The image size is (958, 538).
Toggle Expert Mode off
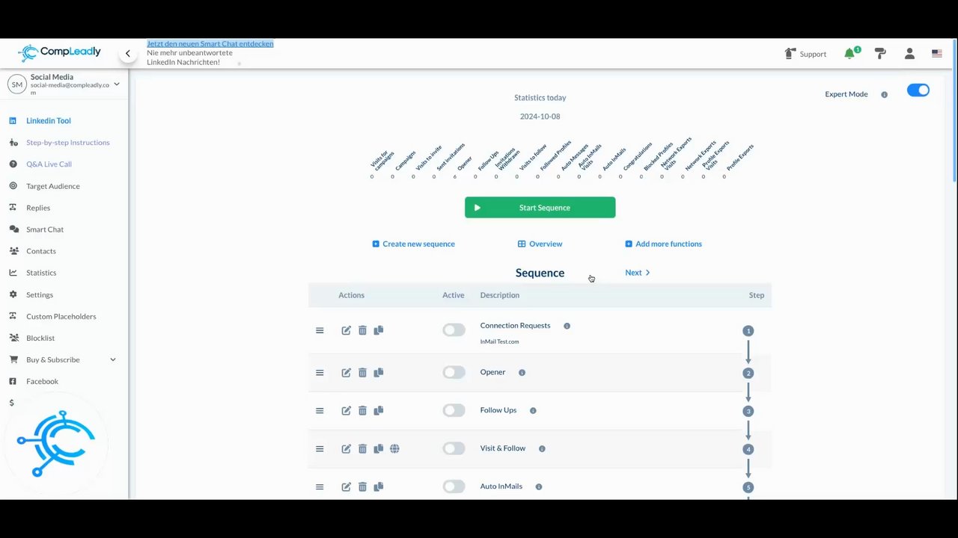(x=918, y=90)
